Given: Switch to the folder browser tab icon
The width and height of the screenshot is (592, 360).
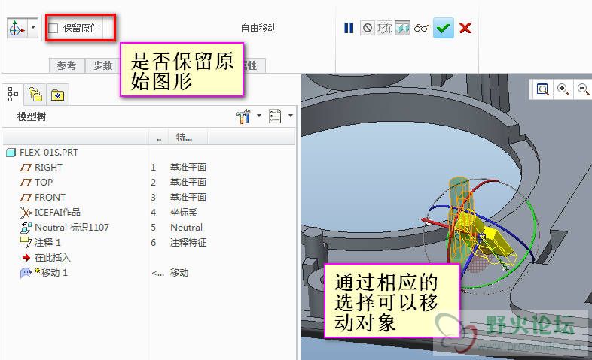Looking at the screenshot, I should 35,95.
